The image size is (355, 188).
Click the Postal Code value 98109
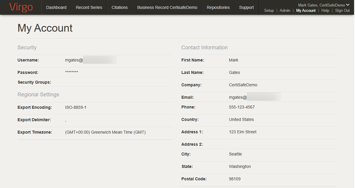click(235, 179)
